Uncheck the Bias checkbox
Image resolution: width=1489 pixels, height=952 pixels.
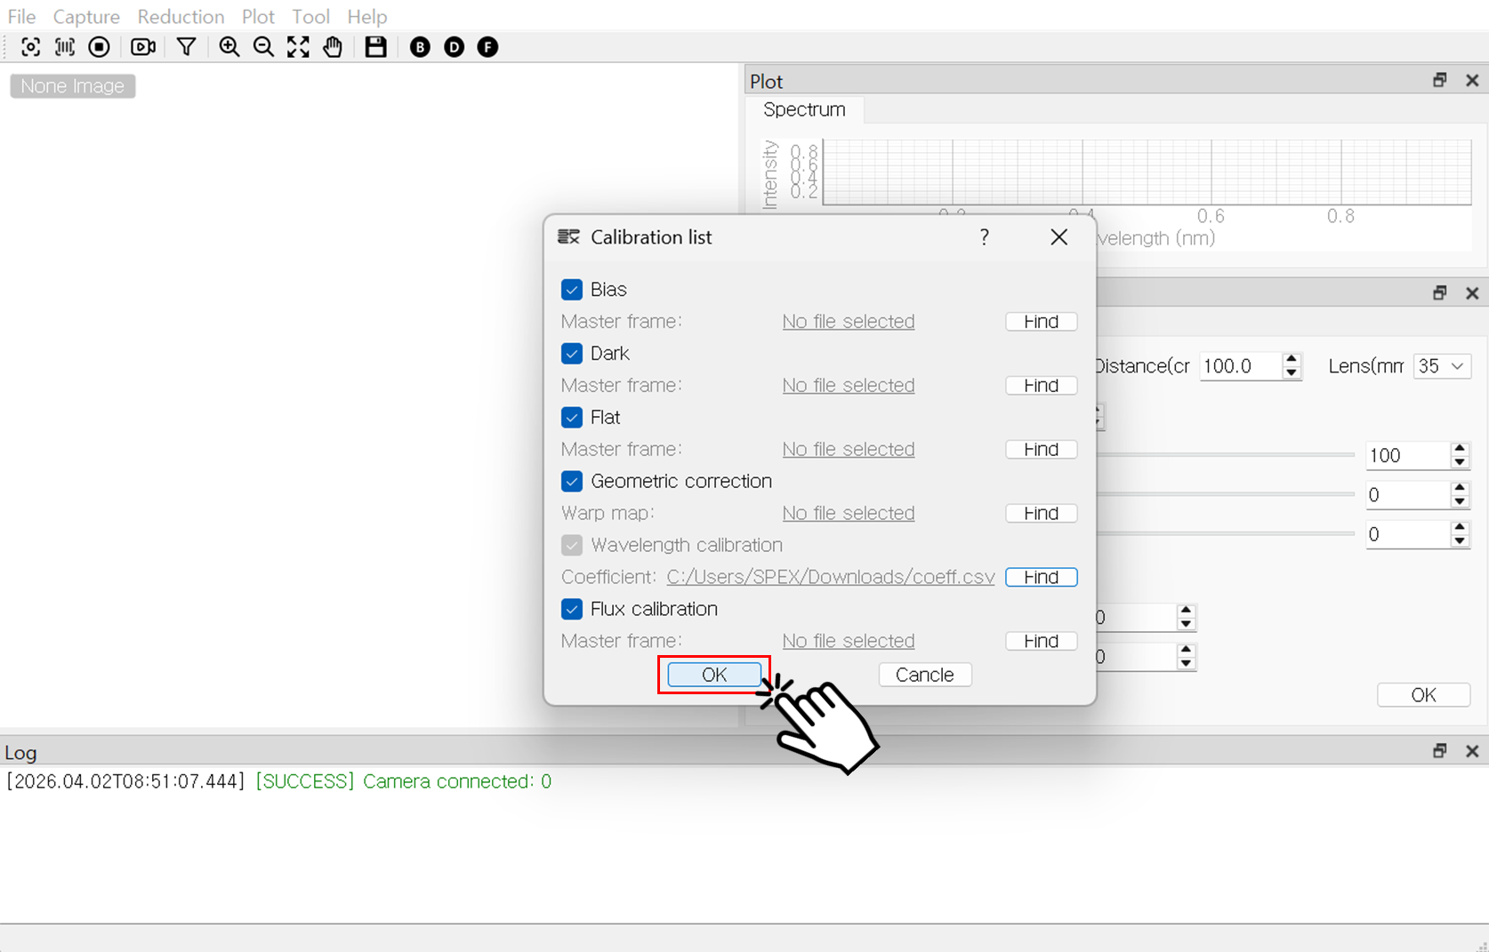click(x=572, y=290)
